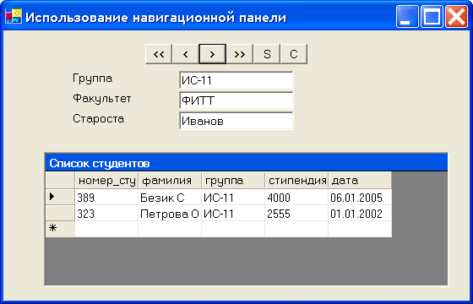Focus the Староста field containing Иванов
The image size is (473, 304).
(x=236, y=121)
